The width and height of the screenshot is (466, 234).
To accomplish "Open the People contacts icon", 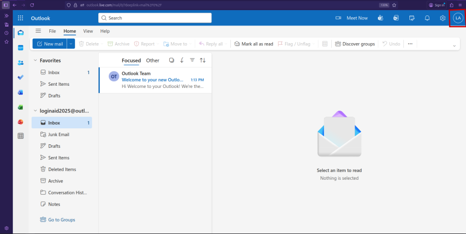I will pyautogui.click(x=21, y=63).
